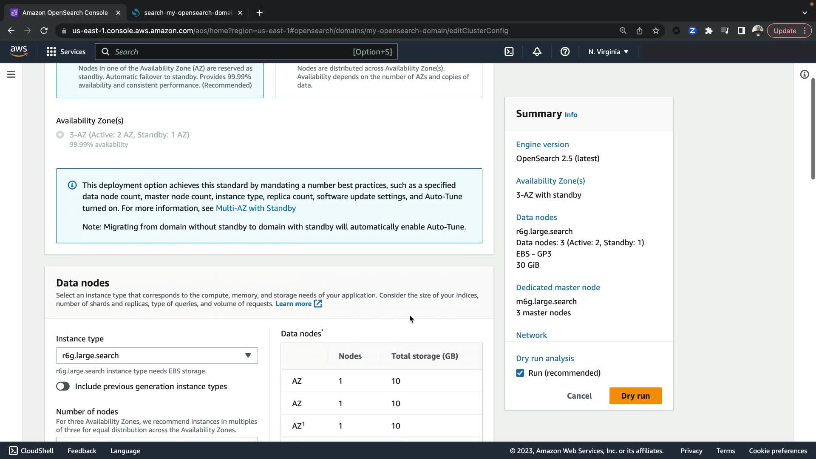The width and height of the screenshot is (816, 459).
Task: Toggle Include previous generation instance types
Action: point(63,386)
